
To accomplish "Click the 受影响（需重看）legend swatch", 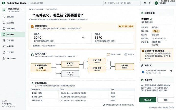I will [x=108, y=55].
